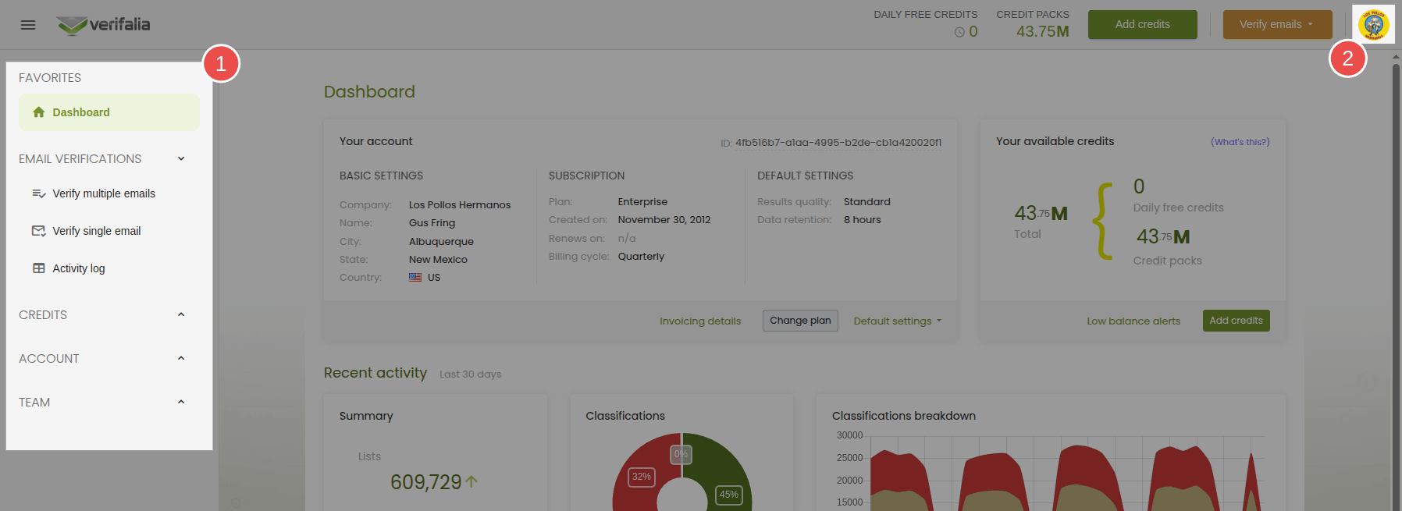The image size is (1402, 511).
Task: Expand the Account sidebar section
Action: [x=181, y=359]
